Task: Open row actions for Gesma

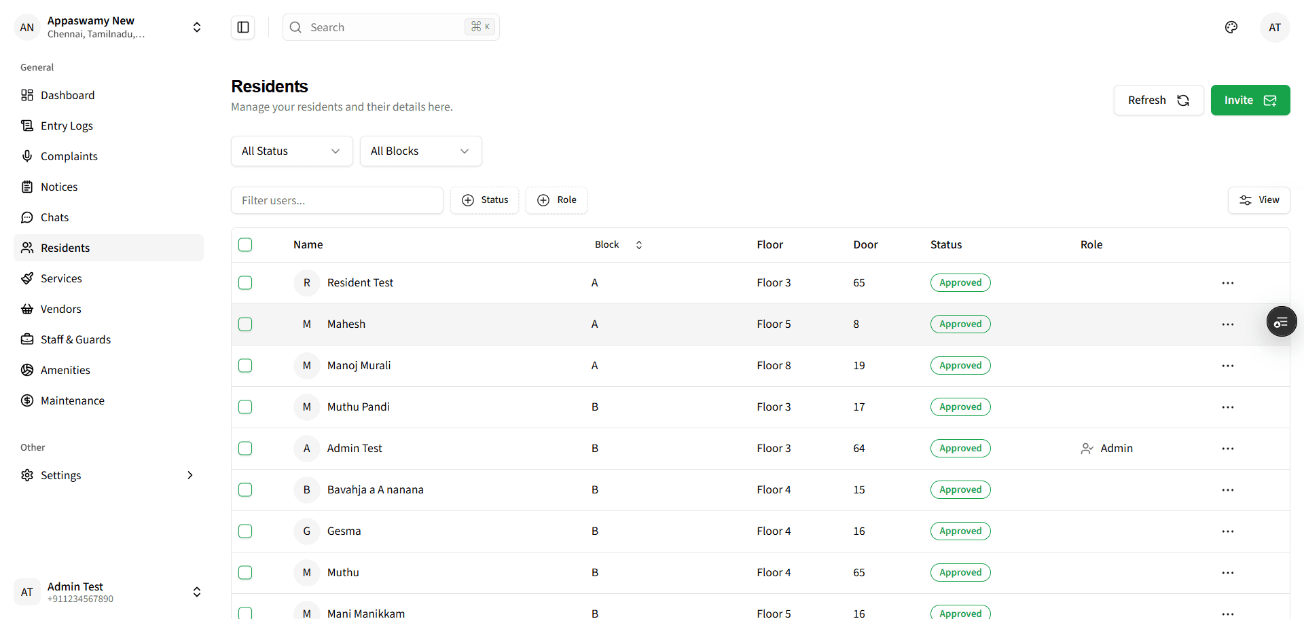Action: tap(1227, 531)
